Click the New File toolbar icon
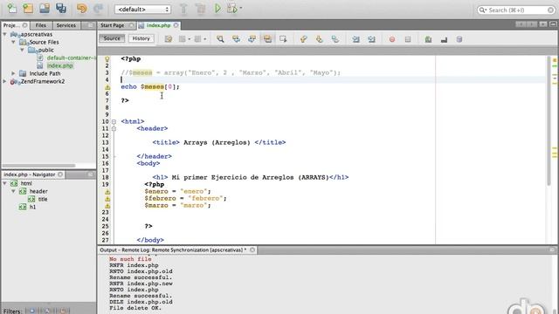This screenshot has width=559, height=314. pos(11,9)
